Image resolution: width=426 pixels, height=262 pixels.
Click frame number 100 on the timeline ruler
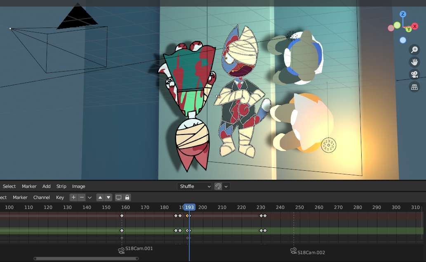point(9,207)
